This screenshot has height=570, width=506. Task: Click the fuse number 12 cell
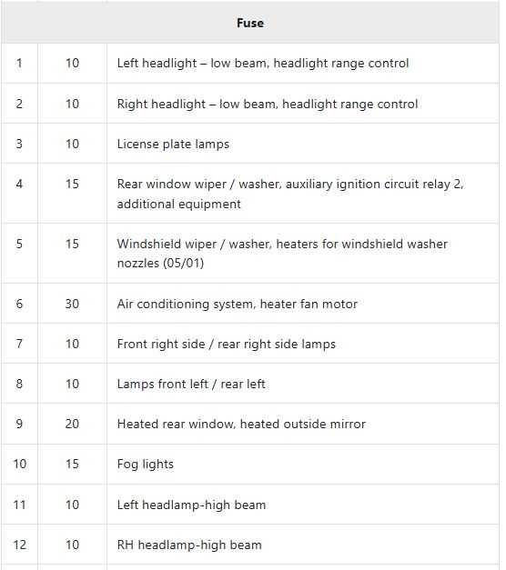click(x=20, y=545)
